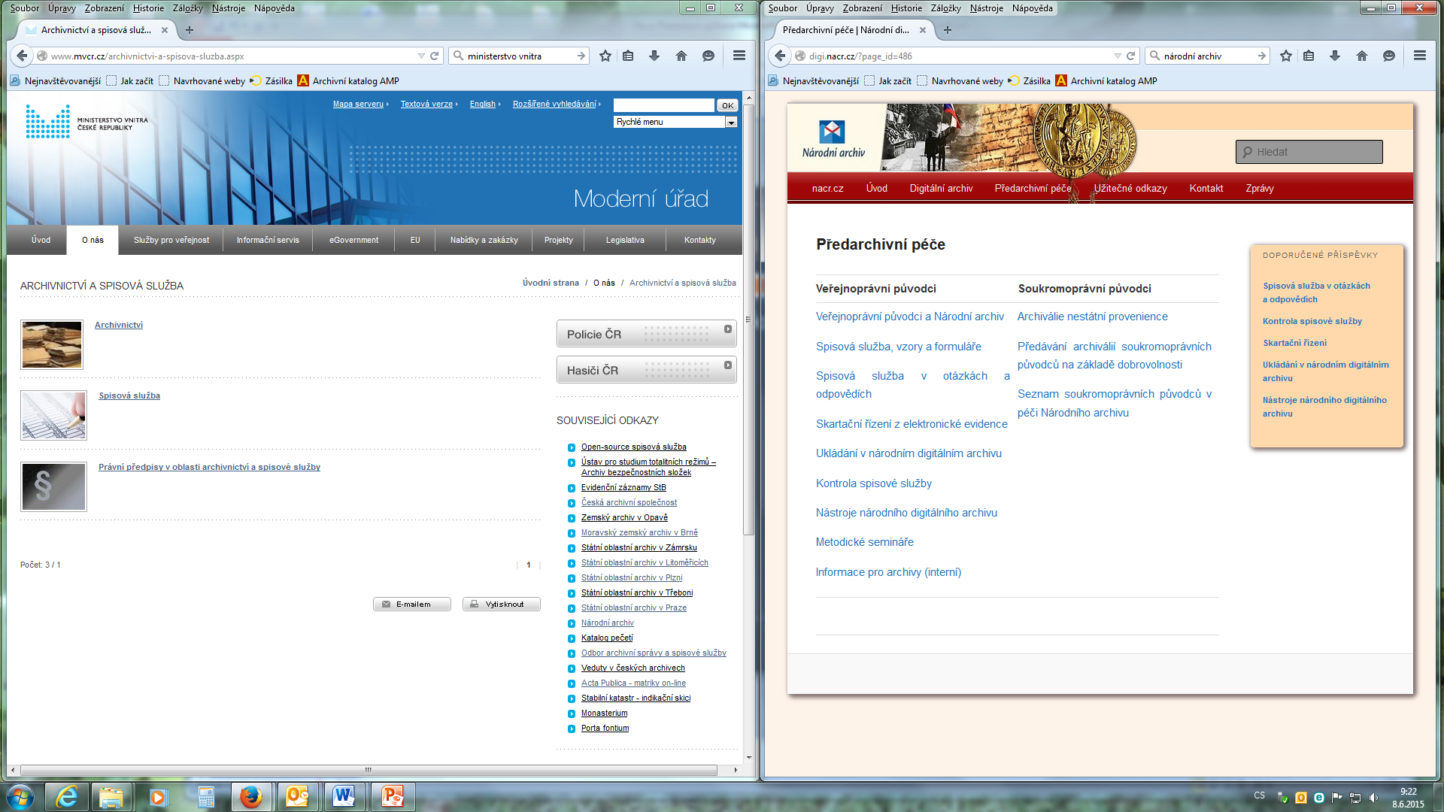Open Firefox from the taskbar

[x=251, y=797]
